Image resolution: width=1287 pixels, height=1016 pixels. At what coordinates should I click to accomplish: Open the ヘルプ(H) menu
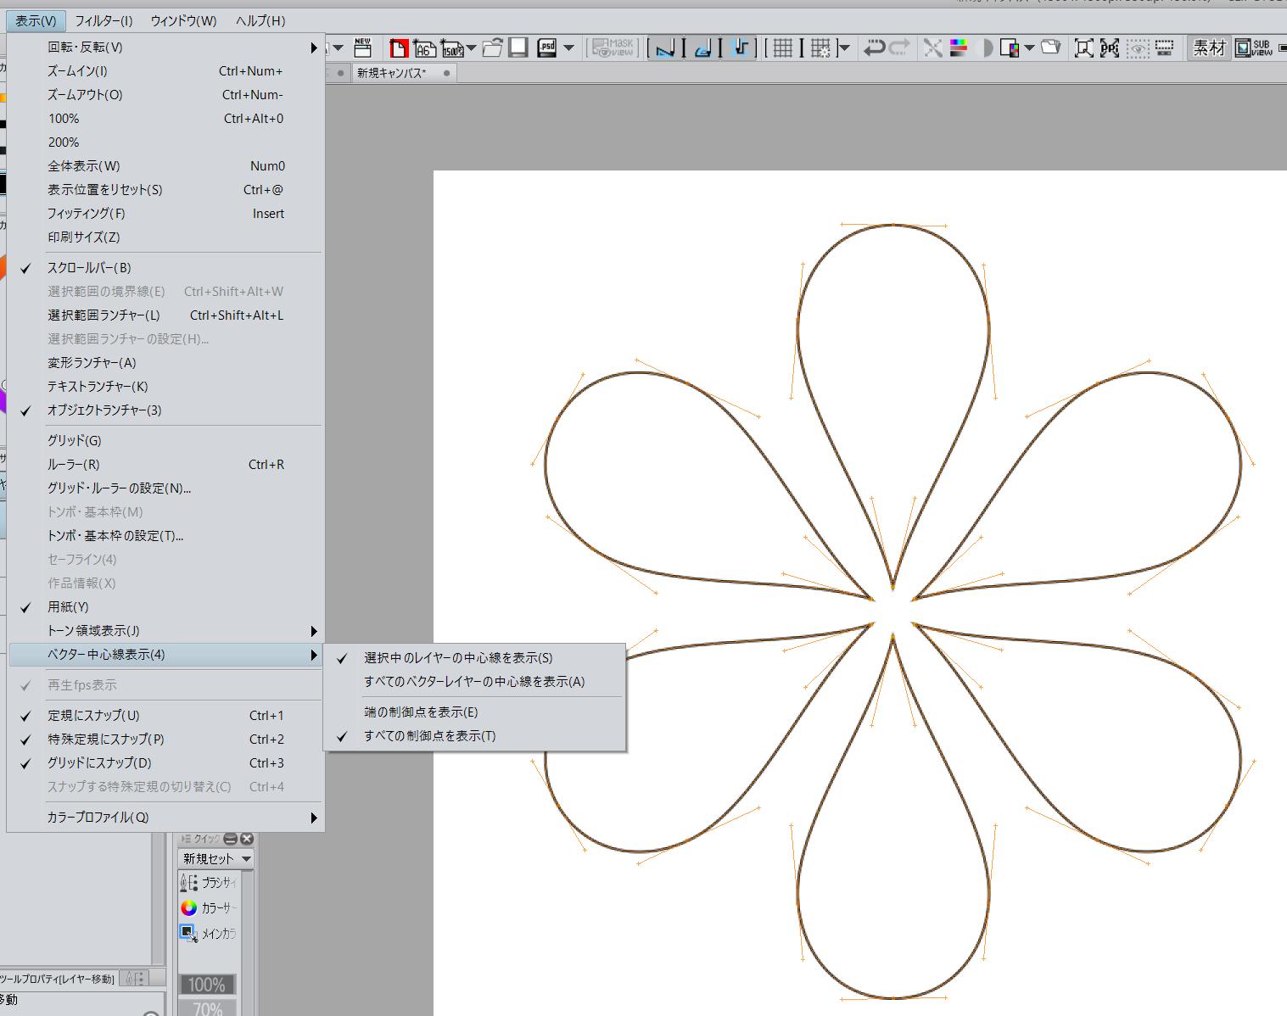pos(260,20)
